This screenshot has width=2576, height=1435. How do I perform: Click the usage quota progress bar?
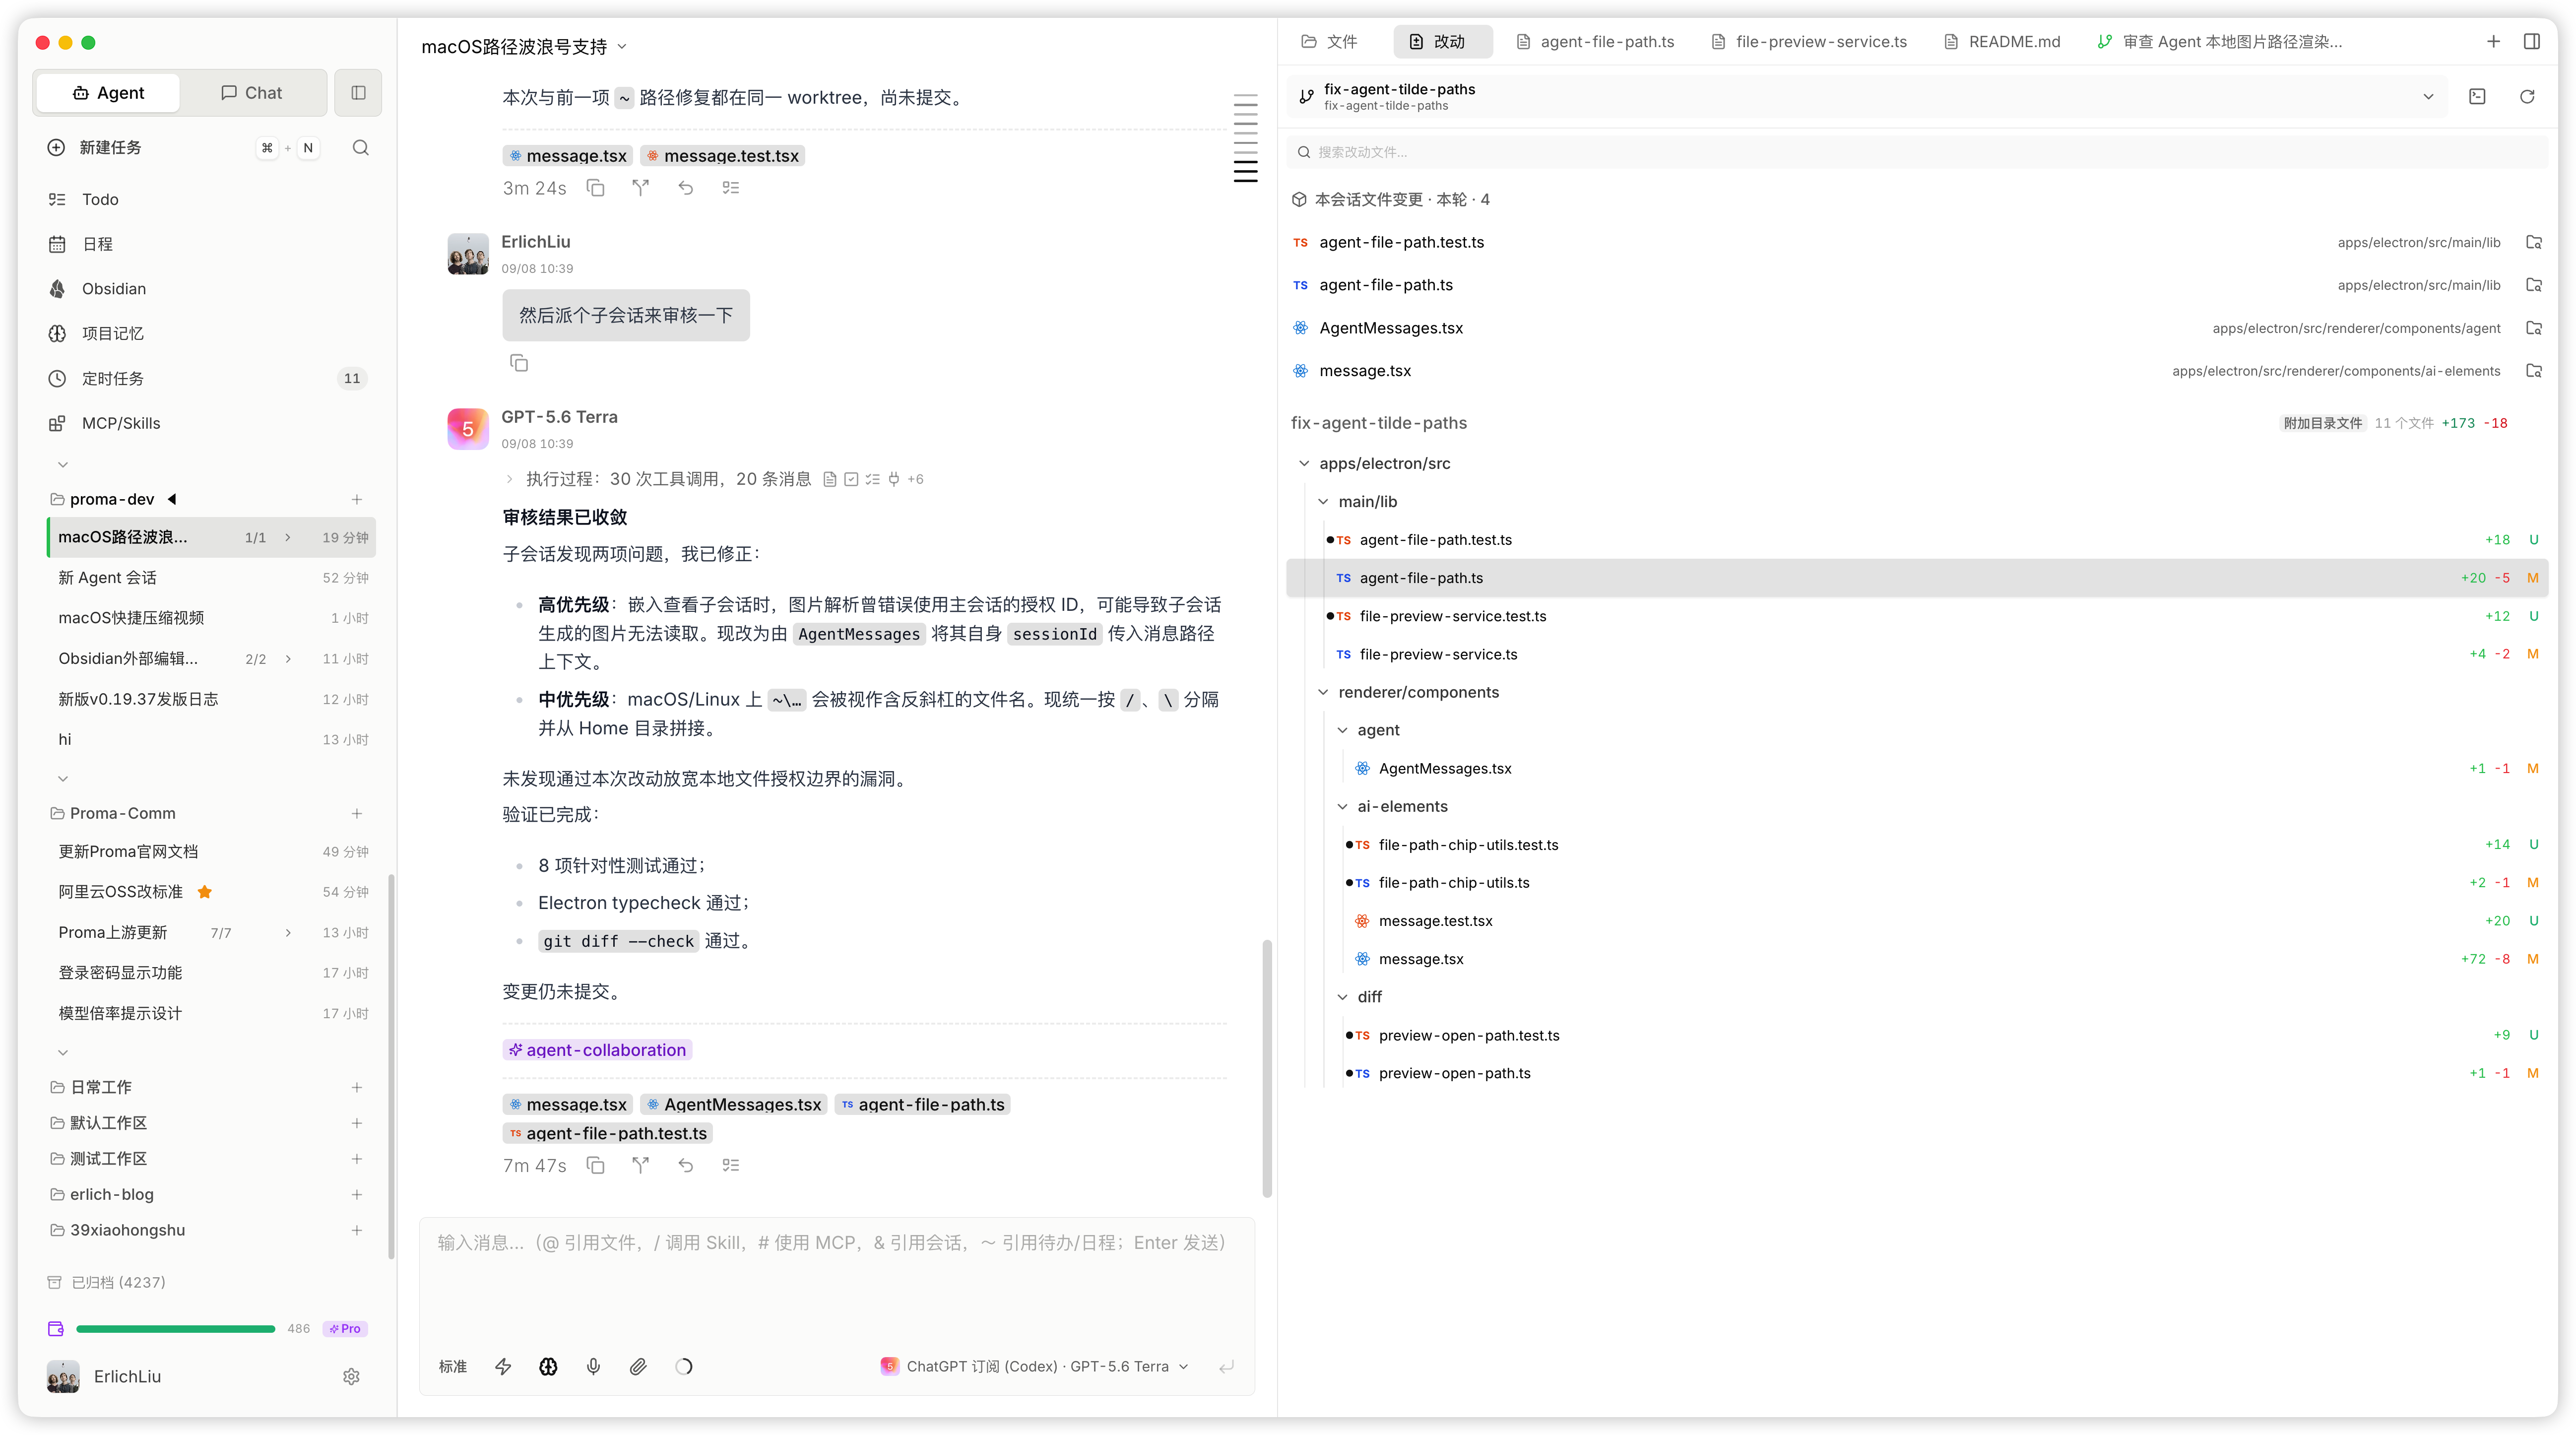click(x=176, y=1329)
